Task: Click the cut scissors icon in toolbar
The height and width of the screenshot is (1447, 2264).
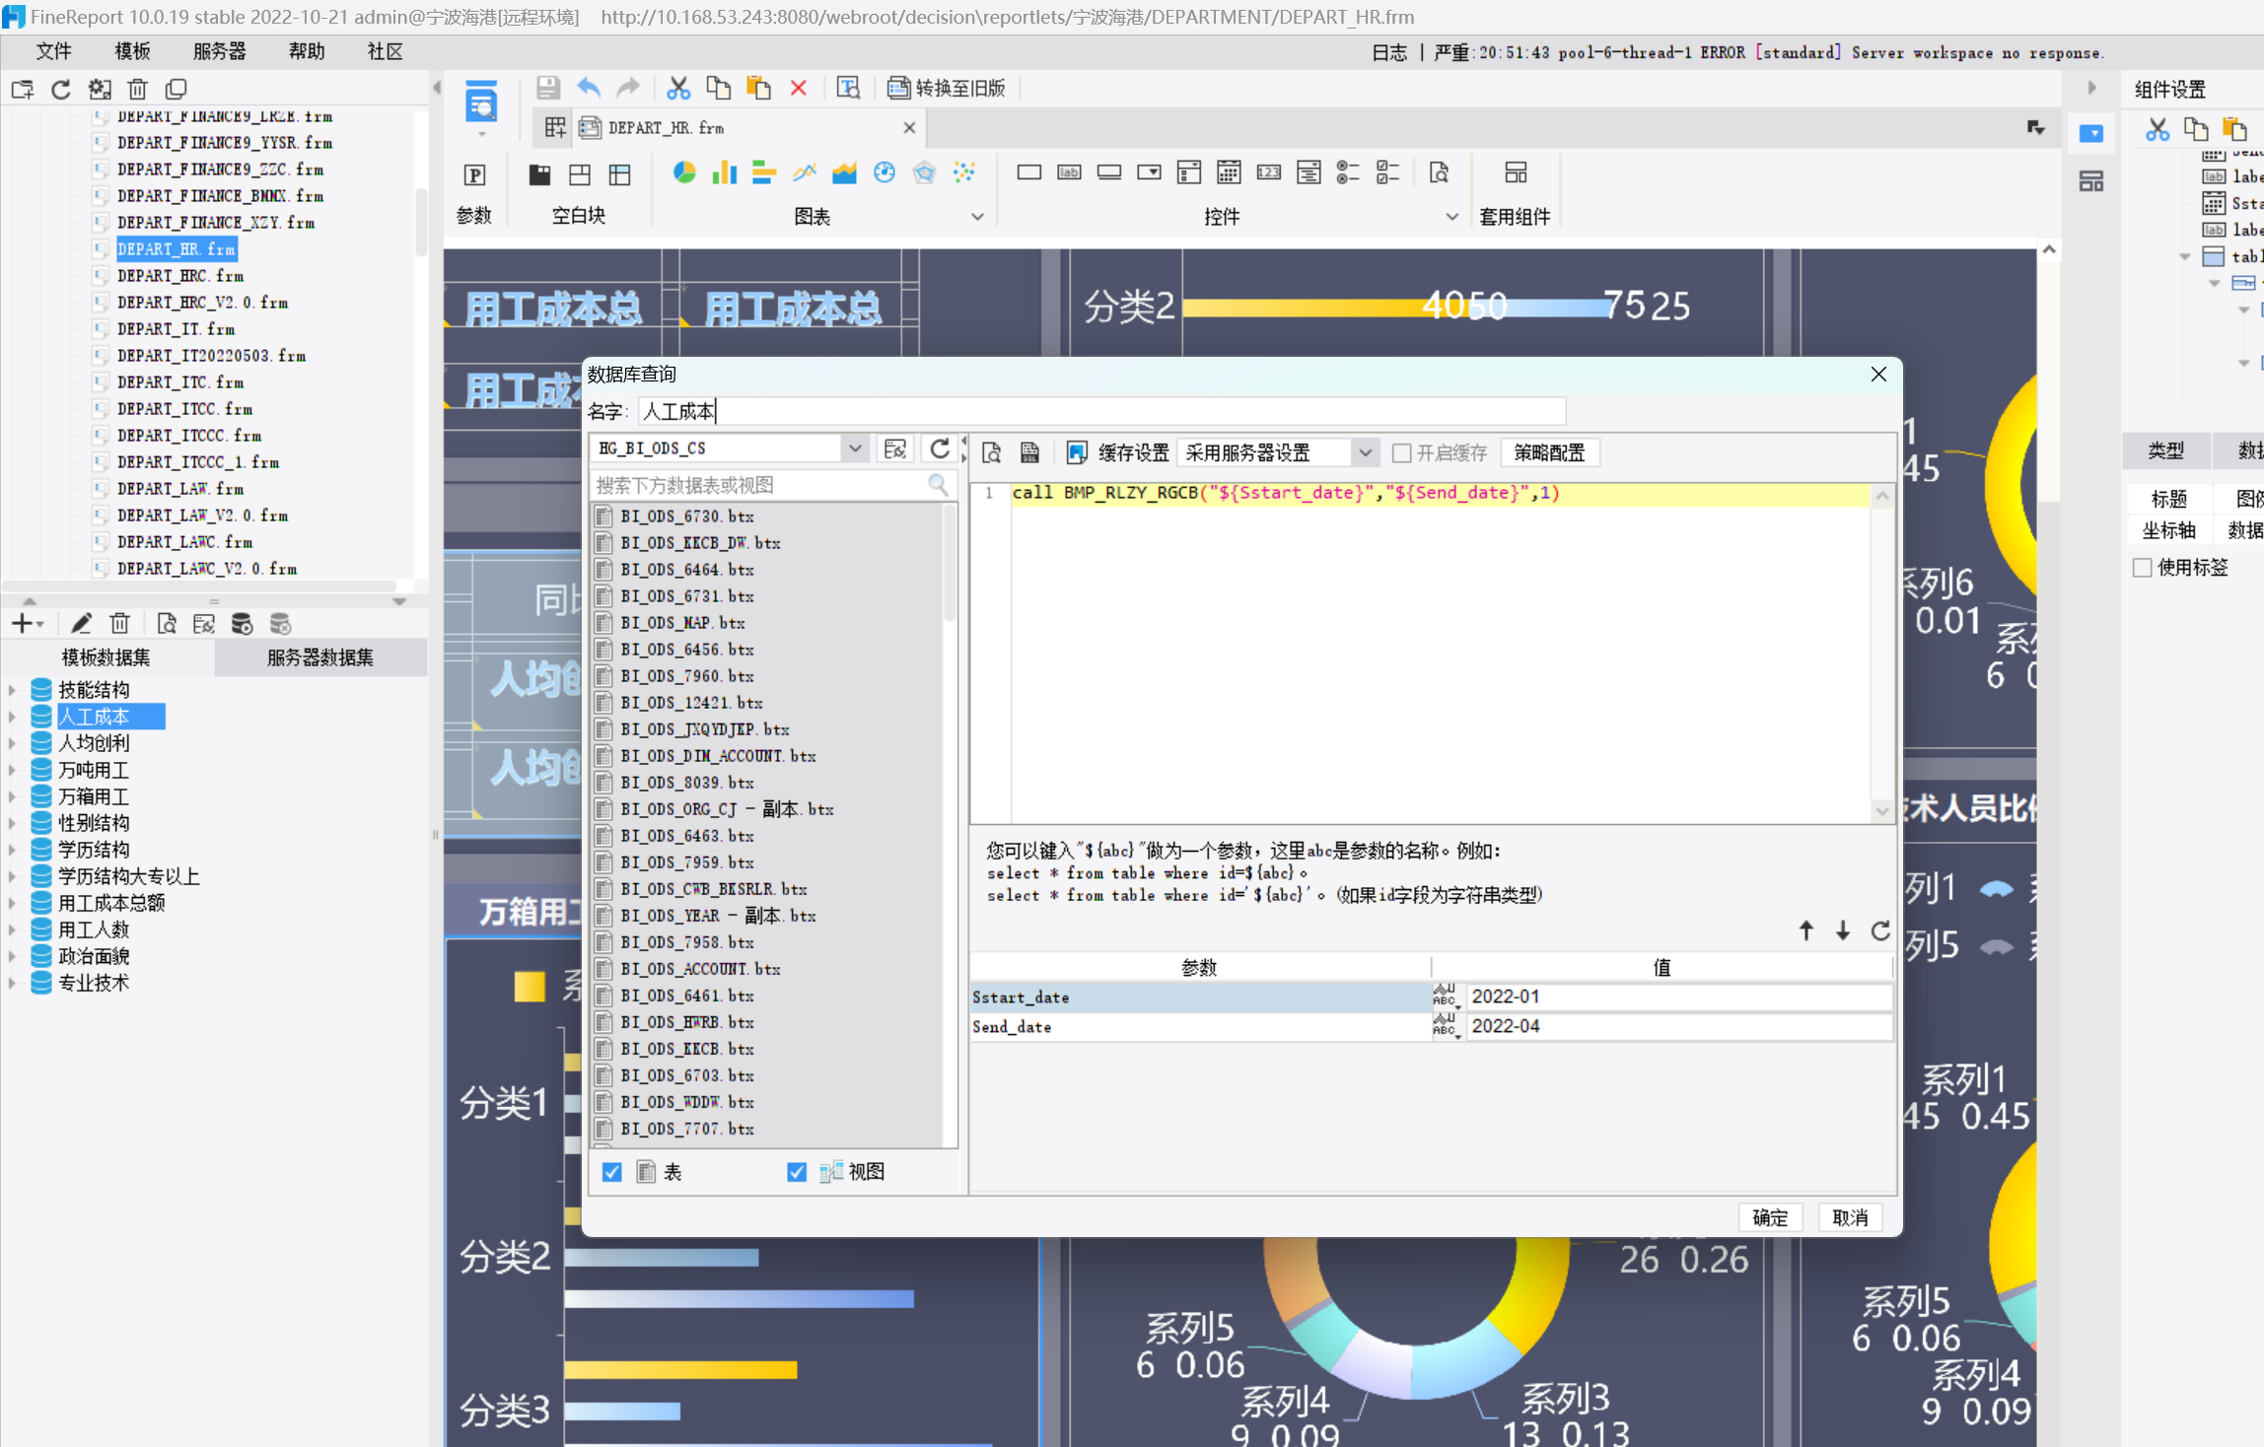Action: click(677, 89)
